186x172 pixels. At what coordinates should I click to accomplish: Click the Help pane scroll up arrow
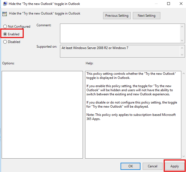pyautogui.click(x=184, y=73)
